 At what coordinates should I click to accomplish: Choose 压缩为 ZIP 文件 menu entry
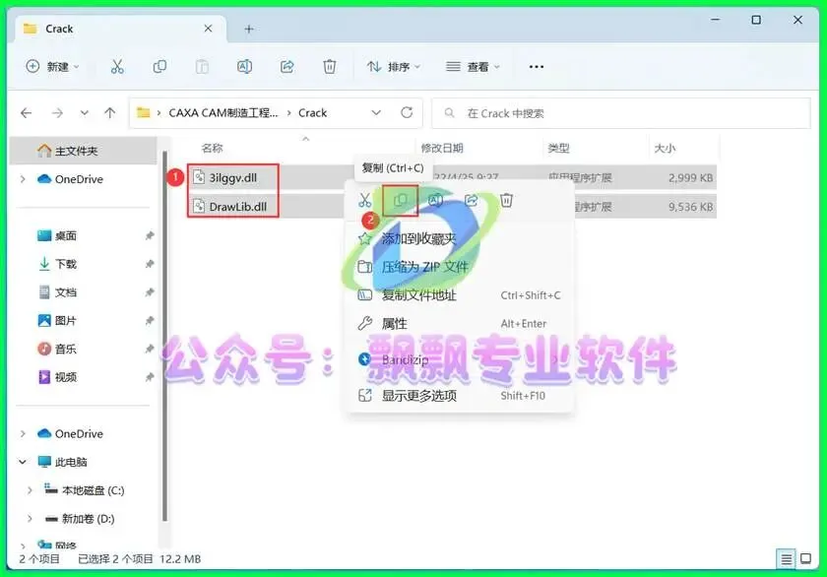(x=459, y=267)
